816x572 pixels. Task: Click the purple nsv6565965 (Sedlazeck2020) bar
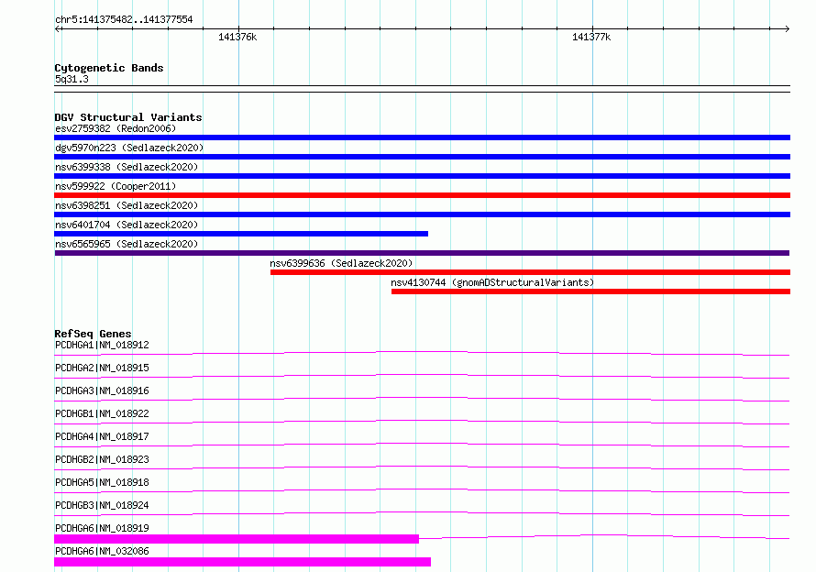422,253
